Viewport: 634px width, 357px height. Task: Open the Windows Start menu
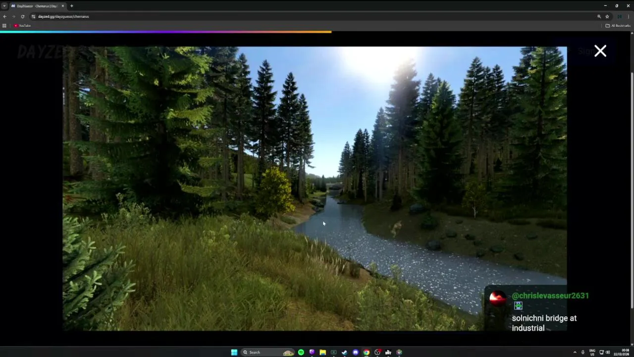click(x=234, y=352)
